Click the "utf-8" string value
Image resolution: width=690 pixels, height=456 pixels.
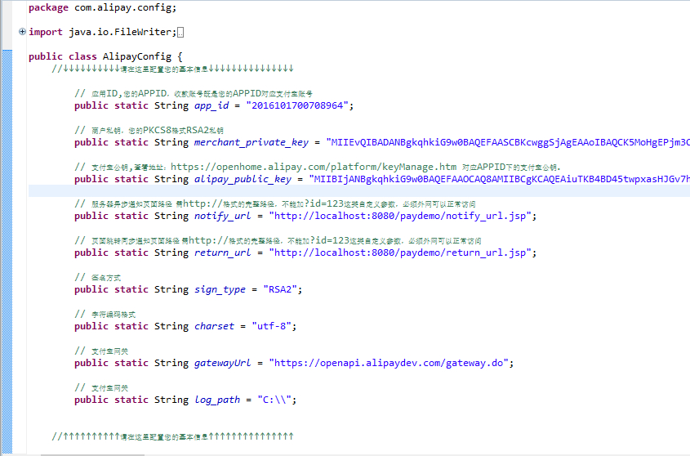[272, 326]
